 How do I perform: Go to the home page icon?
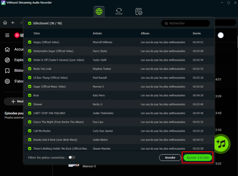point(5,23)
